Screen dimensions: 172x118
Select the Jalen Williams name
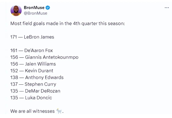(x=40, y=64)
